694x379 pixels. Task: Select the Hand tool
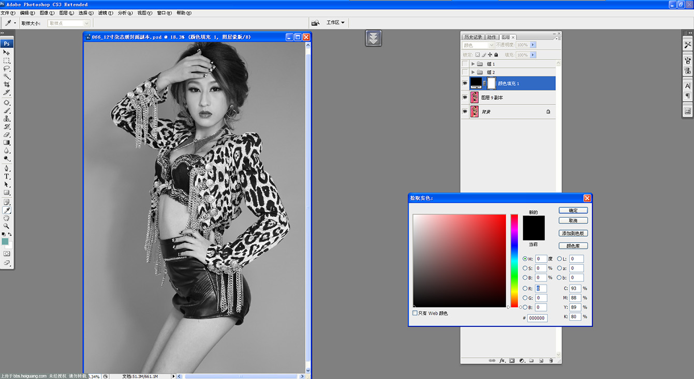click(7, 218)
